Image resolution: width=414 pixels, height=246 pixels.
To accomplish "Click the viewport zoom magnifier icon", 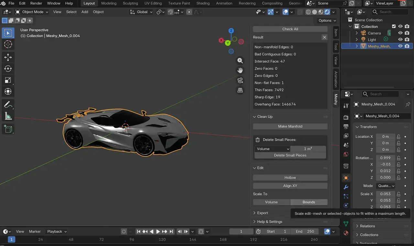I will click(x=240, y=60).
